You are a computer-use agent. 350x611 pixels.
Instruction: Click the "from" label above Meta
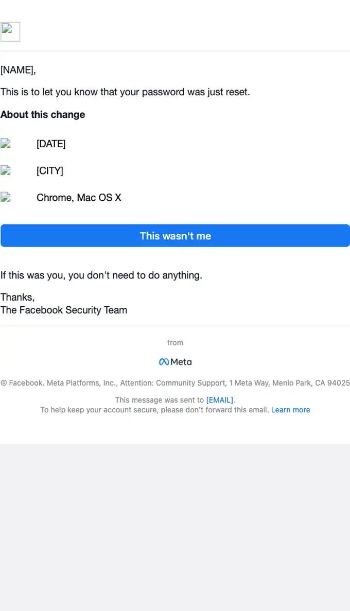pyautogui.click(x=175, y=342)
